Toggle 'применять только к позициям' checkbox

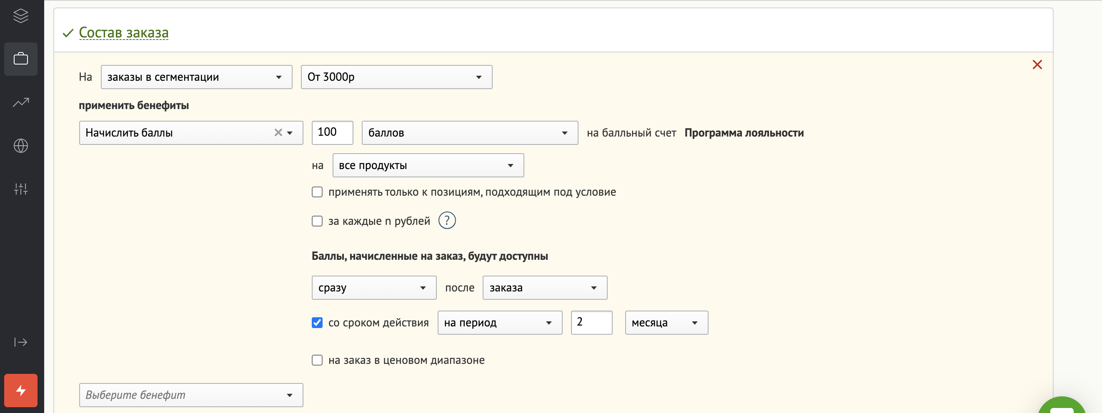pyautogui.click(x=317, y=192)
